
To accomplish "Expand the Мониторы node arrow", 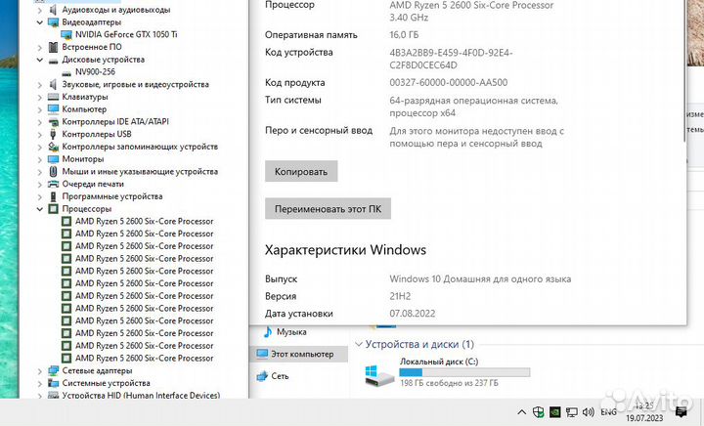I will click(39, 159).
